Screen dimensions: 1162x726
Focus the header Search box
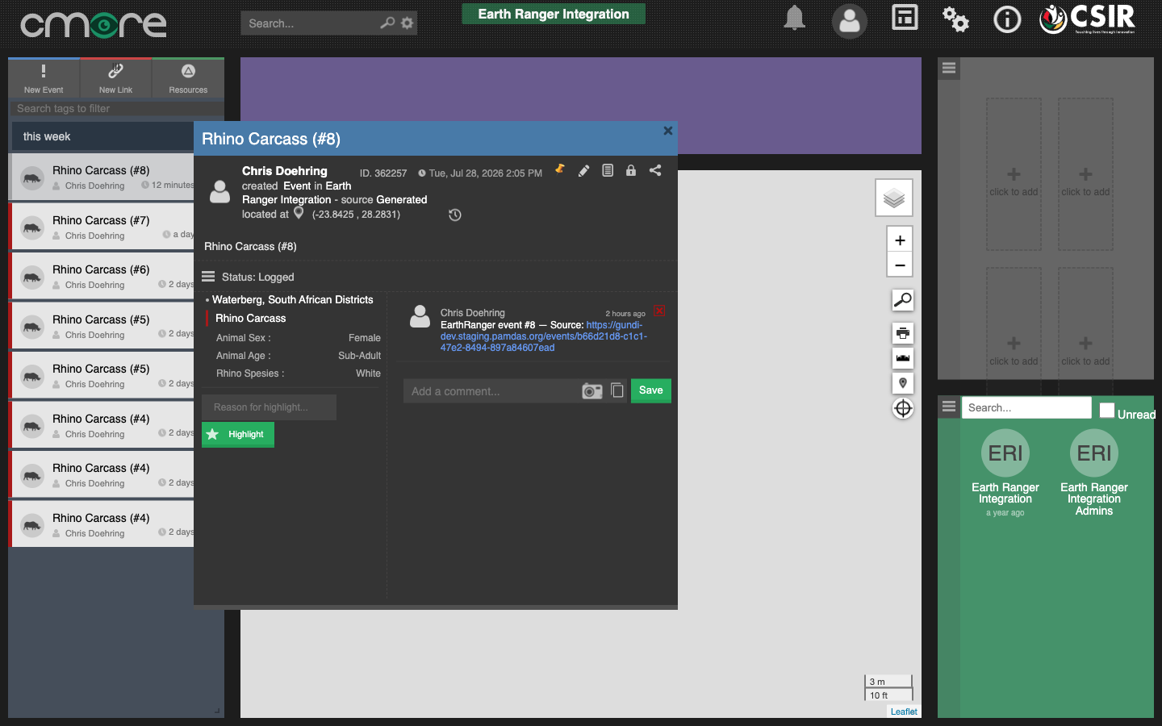point(311,23)
